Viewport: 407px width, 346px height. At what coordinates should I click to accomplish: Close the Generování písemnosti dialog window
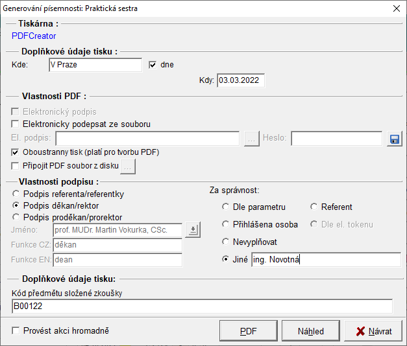pyautogui.click(x=397, y=8)
